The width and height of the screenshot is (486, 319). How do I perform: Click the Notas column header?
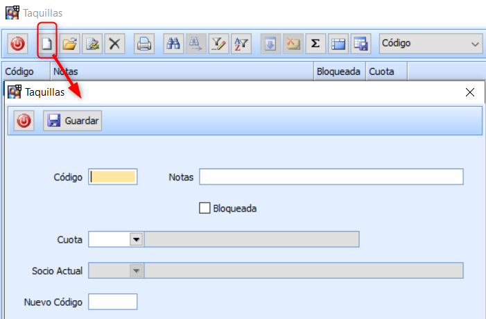point(180,71)
